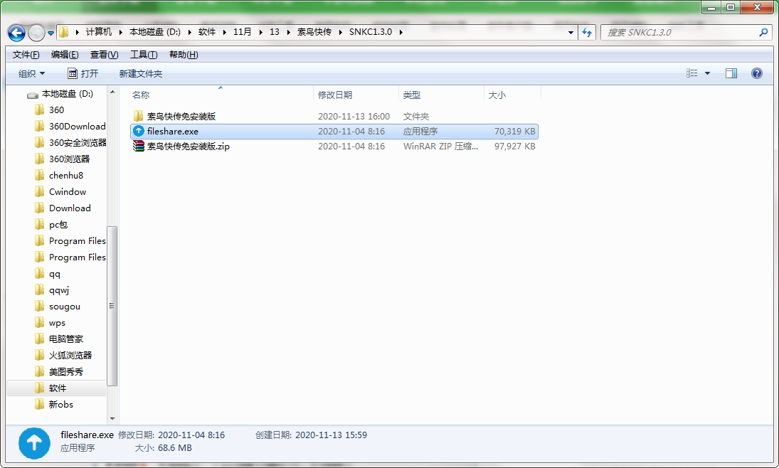This screenshot has height=468, width=779.
Task: Select Cwindow folder in tree
Action: [x=68, y=192]
